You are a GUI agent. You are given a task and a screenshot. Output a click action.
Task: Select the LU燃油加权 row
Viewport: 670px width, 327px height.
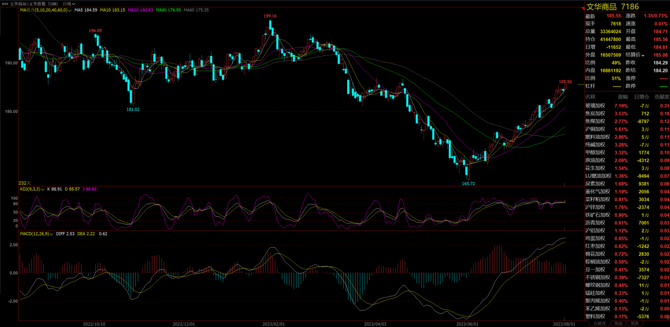(x=627, y=176)
